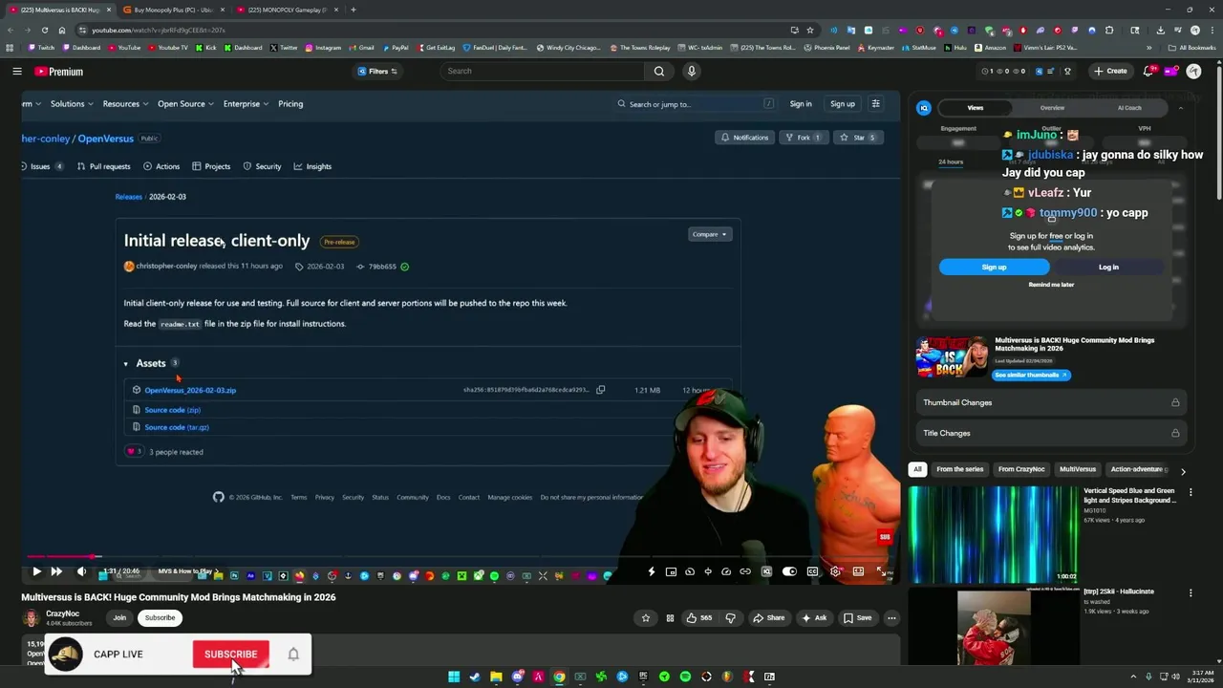Open the account avatar menu

pyautogui.click(x=1193, y=71)
